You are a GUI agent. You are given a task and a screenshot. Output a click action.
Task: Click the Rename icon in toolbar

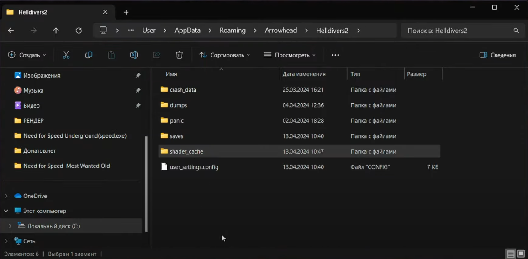(x=134, y=55)
